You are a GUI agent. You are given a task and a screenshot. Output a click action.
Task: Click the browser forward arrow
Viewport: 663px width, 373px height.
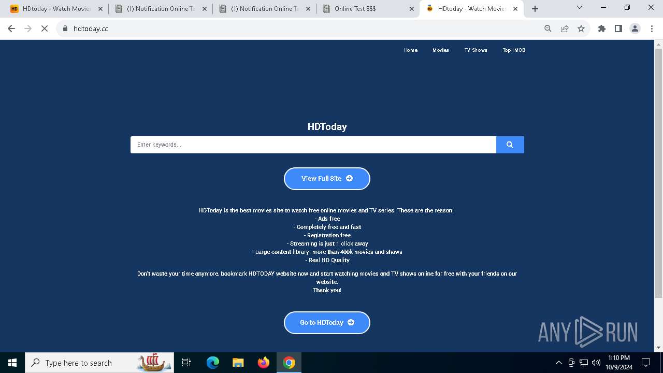point(28,28)
